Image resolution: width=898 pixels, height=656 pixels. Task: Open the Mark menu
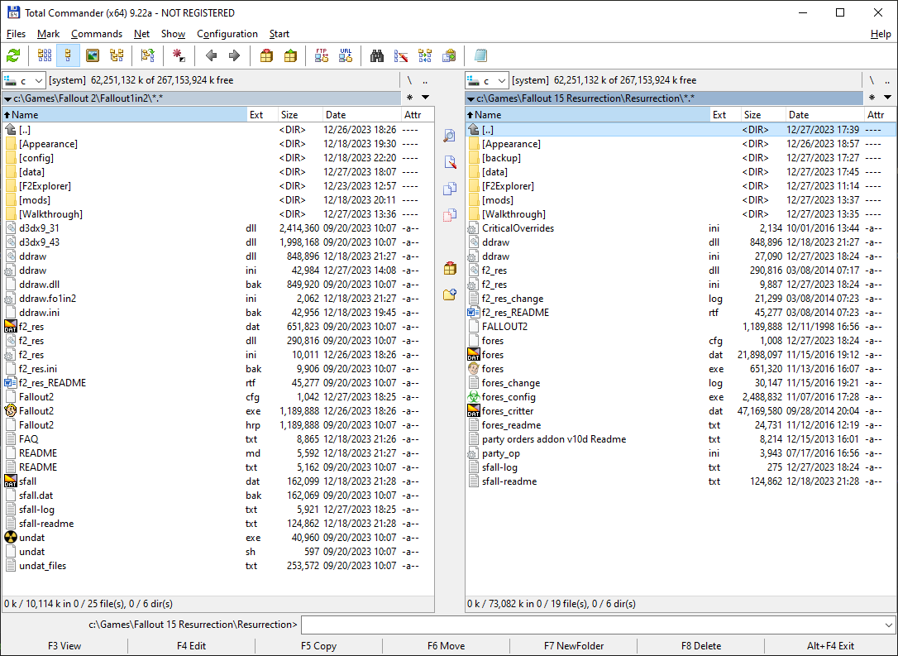click(48, 34)
